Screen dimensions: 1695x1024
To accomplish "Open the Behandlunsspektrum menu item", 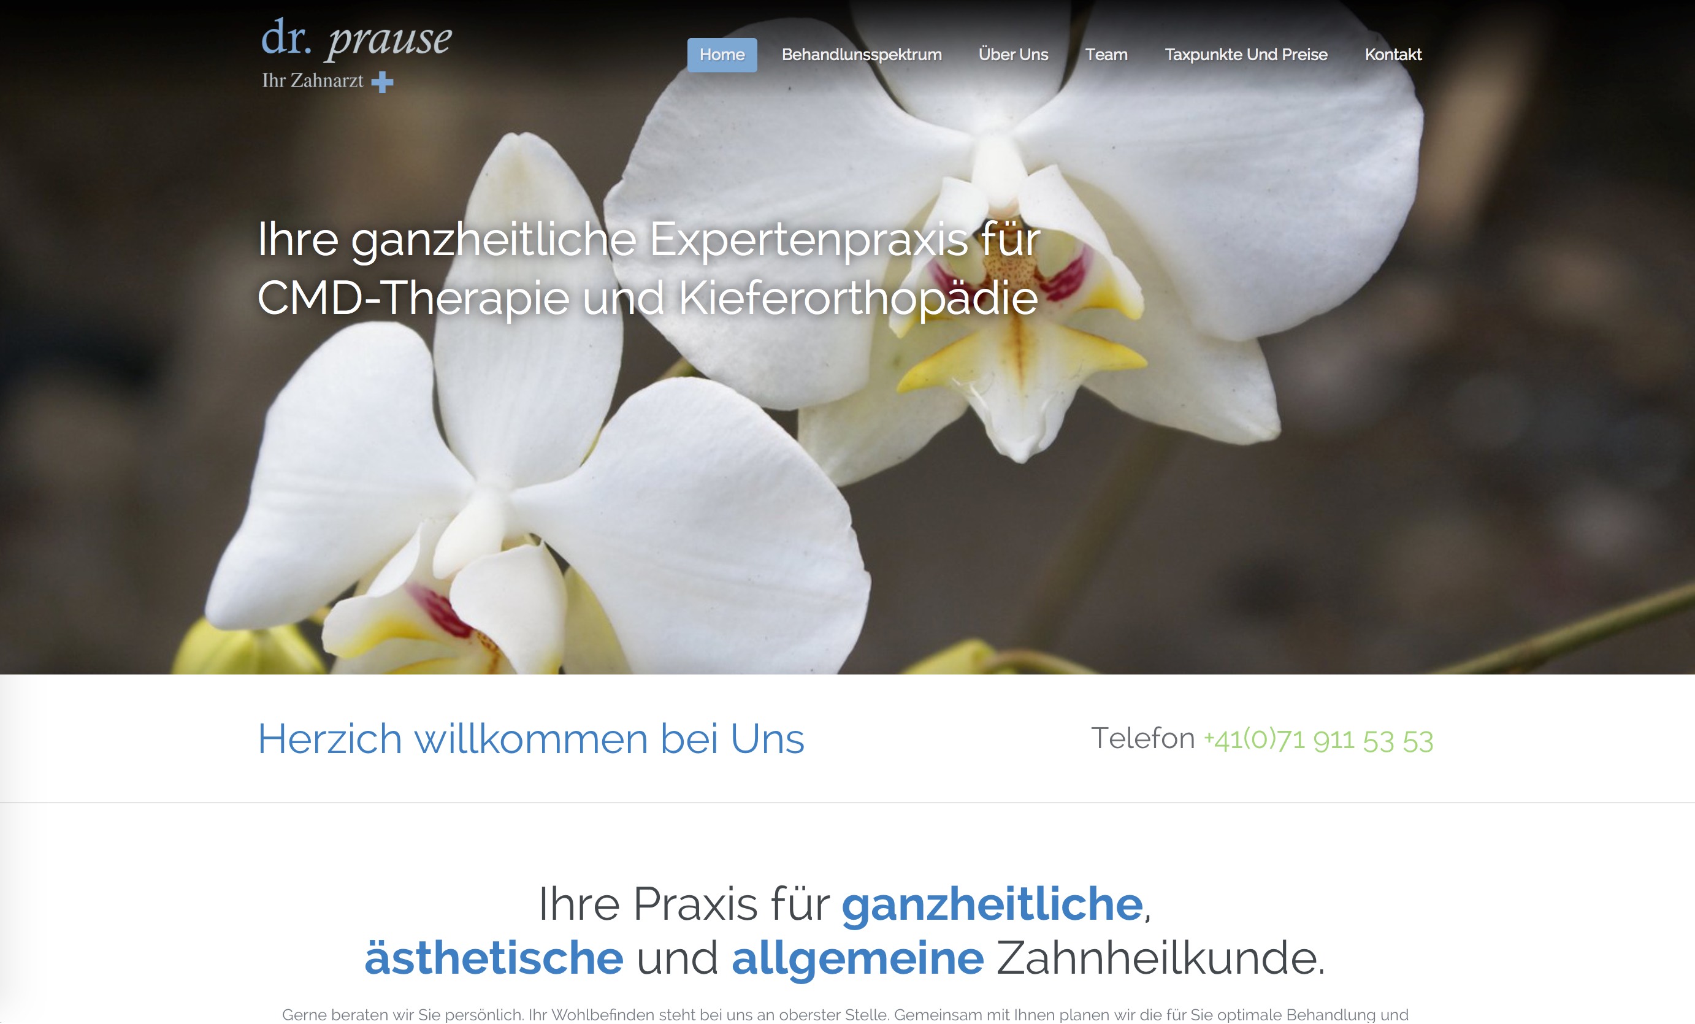I will point(861,55).
